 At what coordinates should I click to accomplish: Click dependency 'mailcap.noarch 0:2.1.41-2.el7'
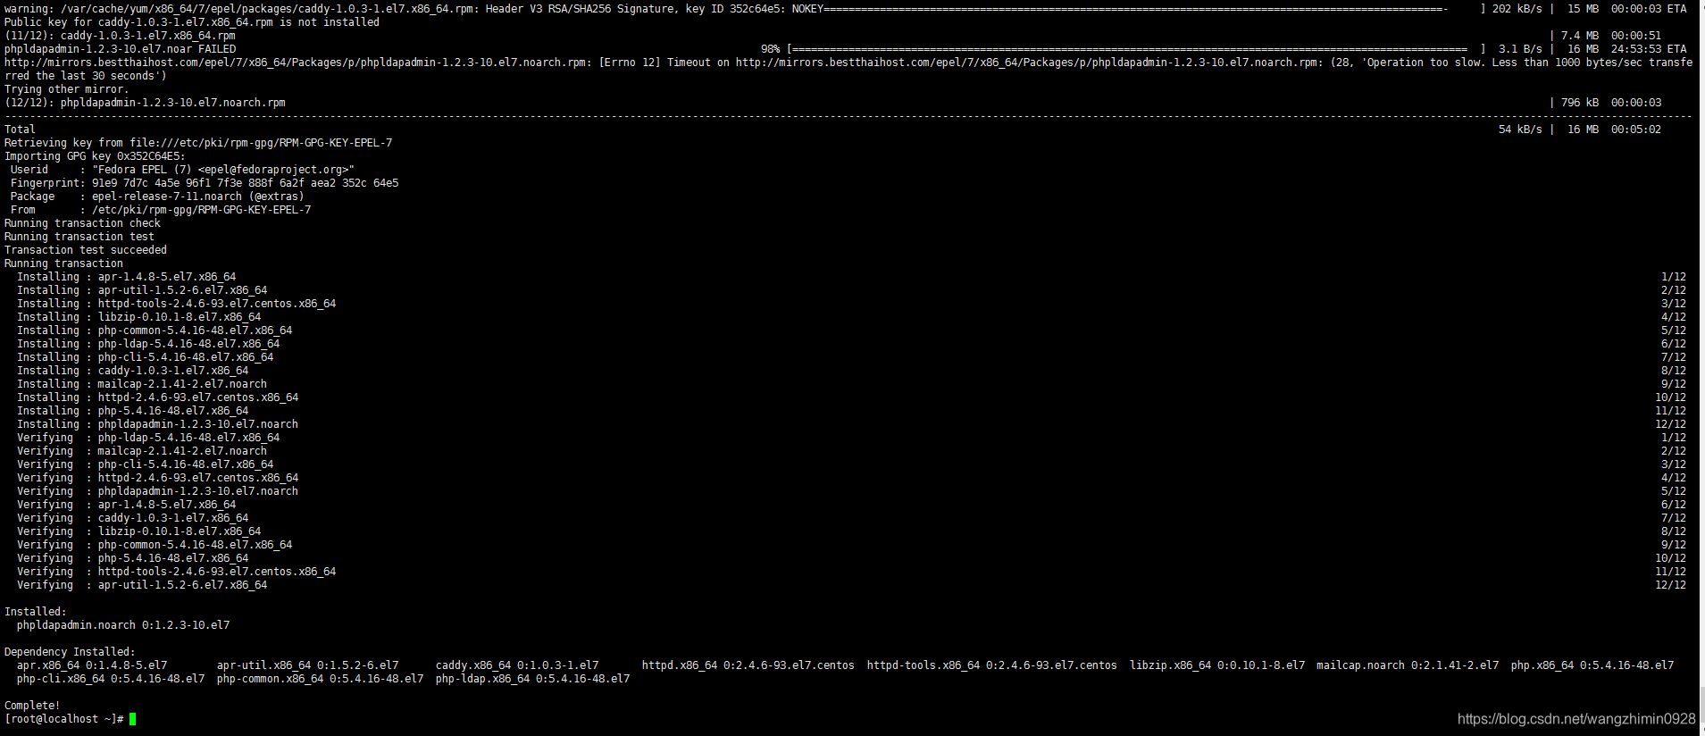(x=1408, y=665)
